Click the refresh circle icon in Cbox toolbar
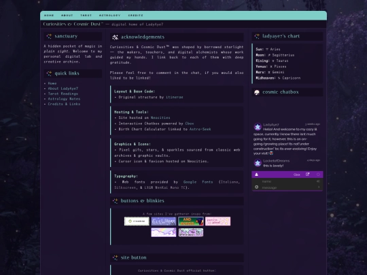 318,175
